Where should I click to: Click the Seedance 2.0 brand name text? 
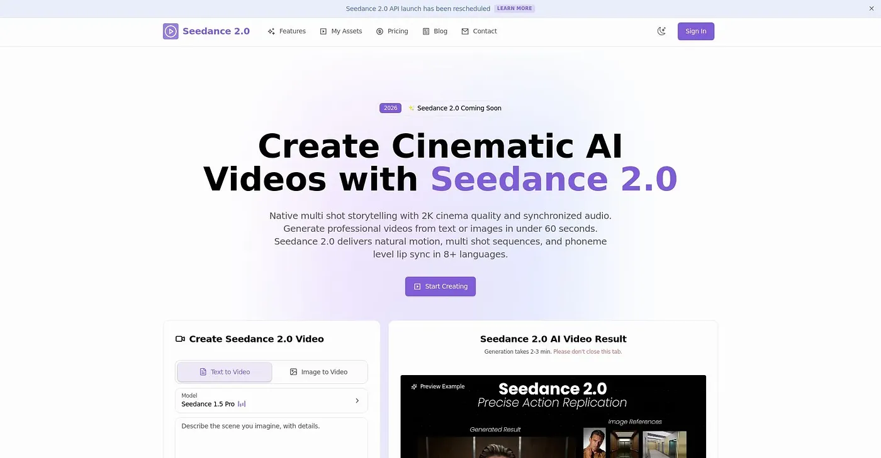tap(216, 31)
